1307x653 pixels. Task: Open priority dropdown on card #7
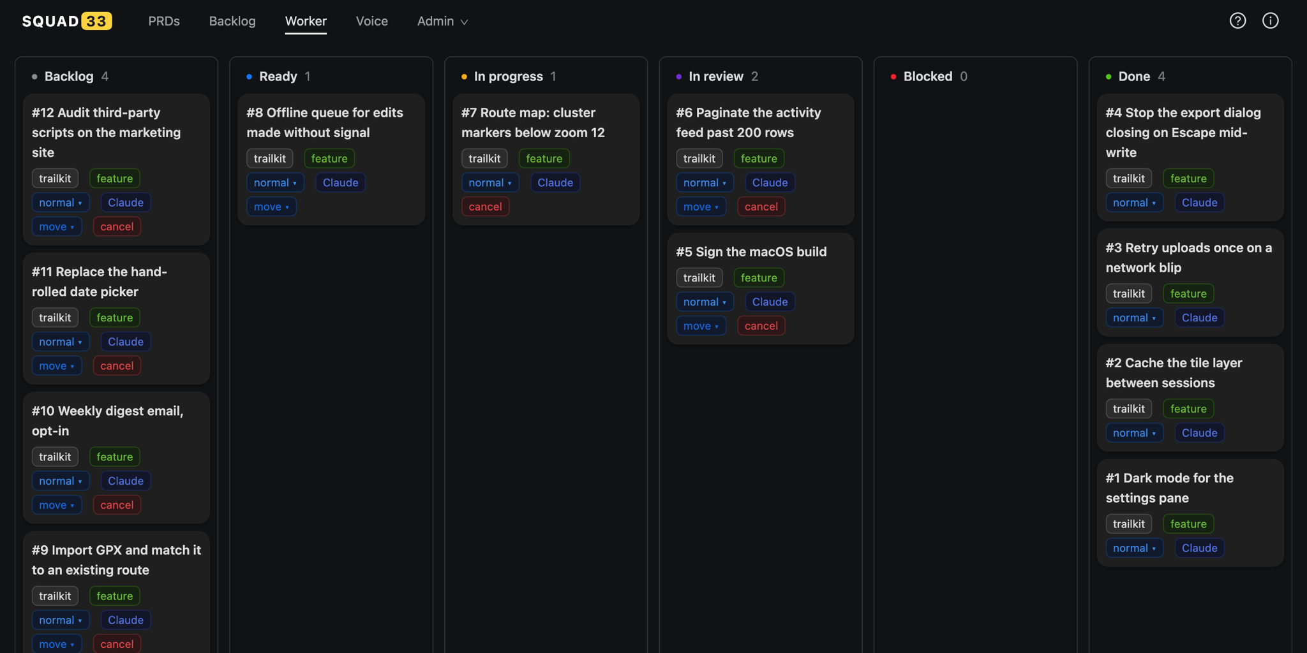490,182
